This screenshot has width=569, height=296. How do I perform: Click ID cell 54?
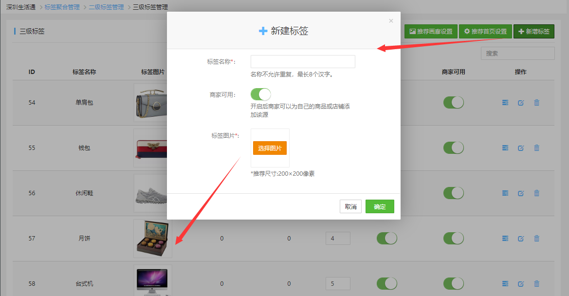point(32,103)
